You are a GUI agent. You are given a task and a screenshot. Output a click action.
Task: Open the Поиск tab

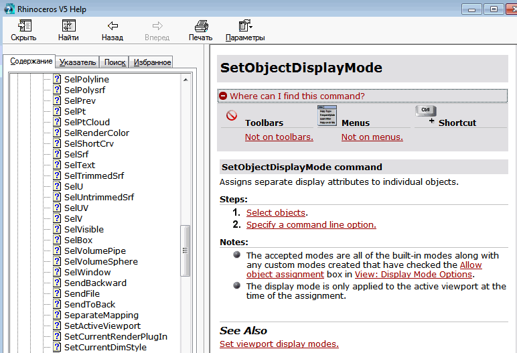coord(115,62)
